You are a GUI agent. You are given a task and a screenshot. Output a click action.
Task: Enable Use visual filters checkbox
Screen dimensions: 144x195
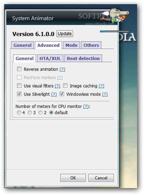point(19,86)
